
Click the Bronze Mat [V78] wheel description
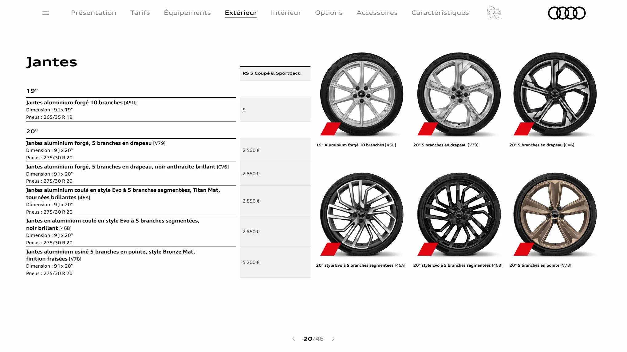click(111, 255)
